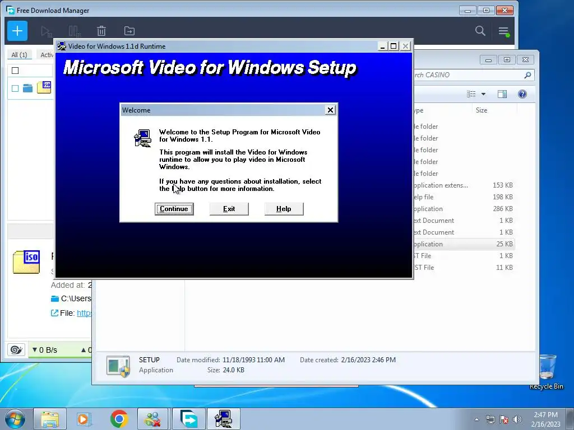Add new download in Free Download Manager

(17, 31)
